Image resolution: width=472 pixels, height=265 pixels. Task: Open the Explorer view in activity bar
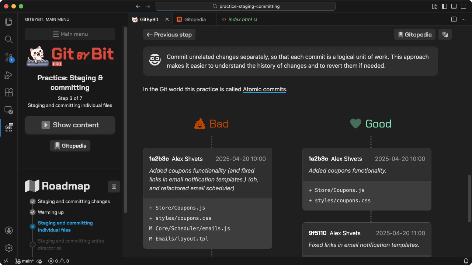[9, 22]
